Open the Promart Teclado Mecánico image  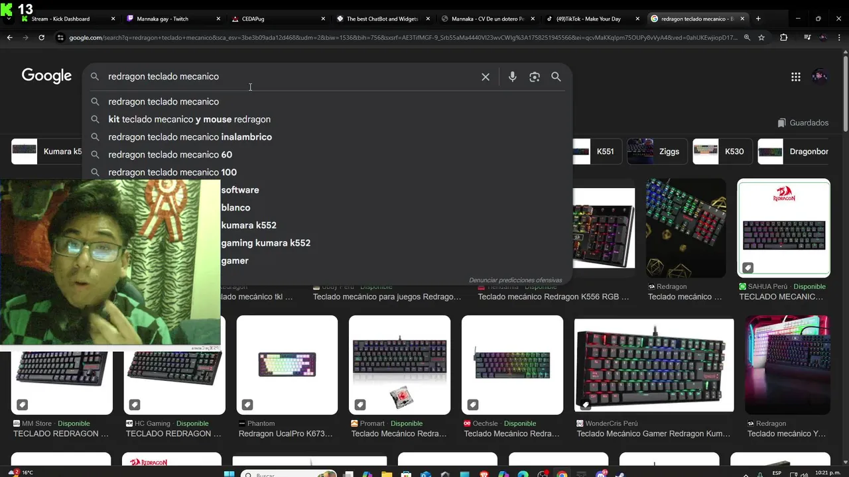coord(399,365)
